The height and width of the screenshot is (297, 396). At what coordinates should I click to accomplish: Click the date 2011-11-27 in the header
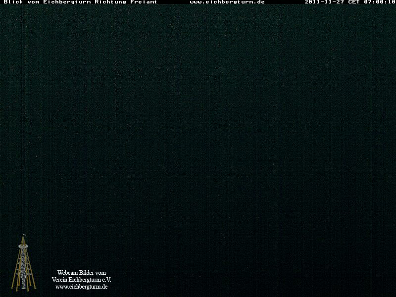click(324, 2)
